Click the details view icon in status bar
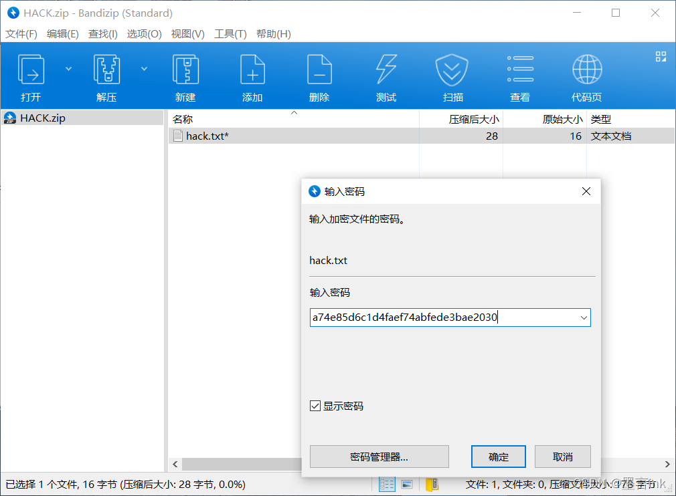This screenshot has height=496, width=676. [x=387, y=485]
